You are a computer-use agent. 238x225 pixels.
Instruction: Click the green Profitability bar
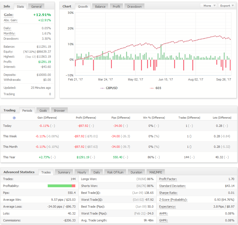60,186
